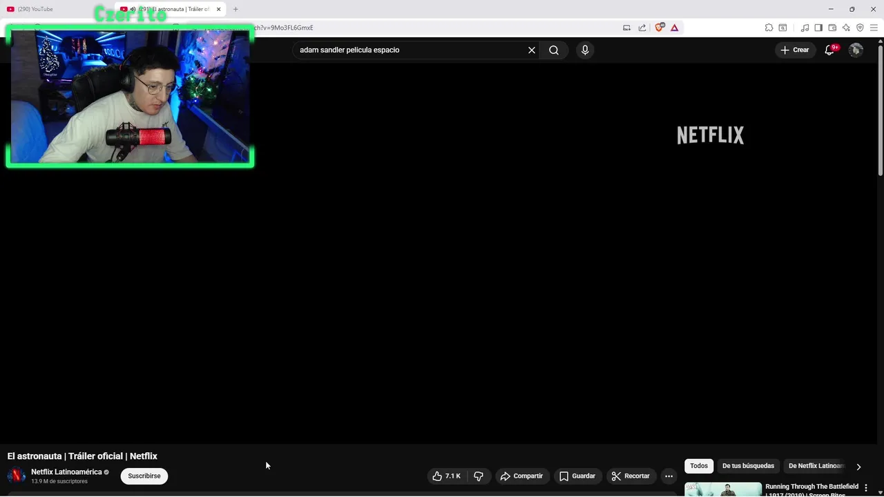Open the Brave Wallet icon
Viewport: 884px width, 497px height.
832,28
